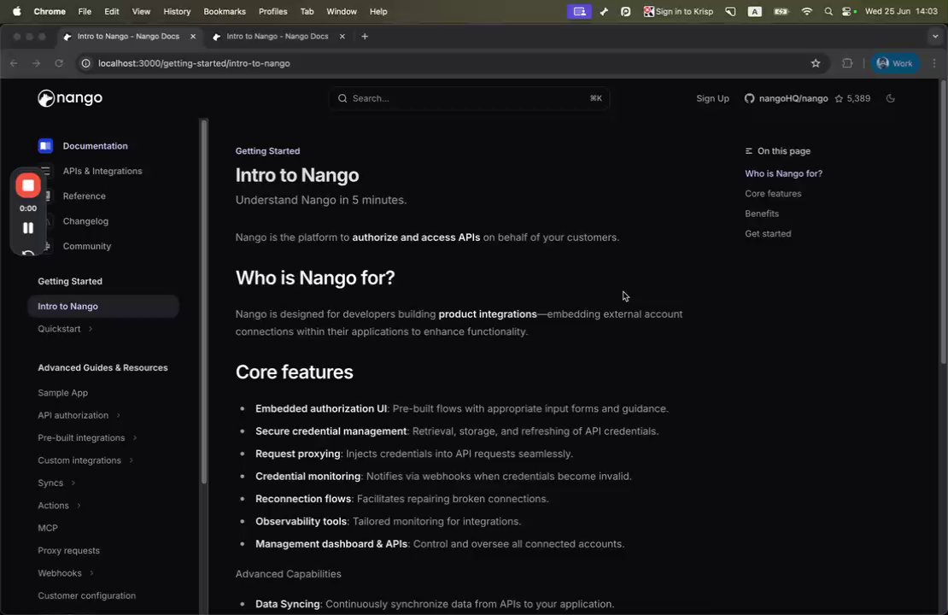This screenshot has width=948, height=615.
Task: Reload the page
Action: (x=59, y=63)
